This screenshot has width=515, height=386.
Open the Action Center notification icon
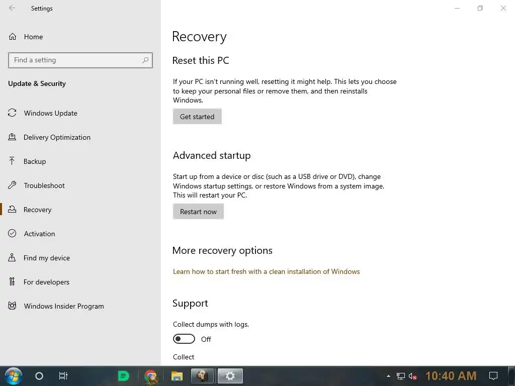point(493,376)
